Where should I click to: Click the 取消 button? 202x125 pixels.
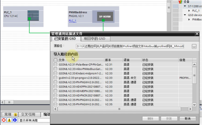[188, 119]
